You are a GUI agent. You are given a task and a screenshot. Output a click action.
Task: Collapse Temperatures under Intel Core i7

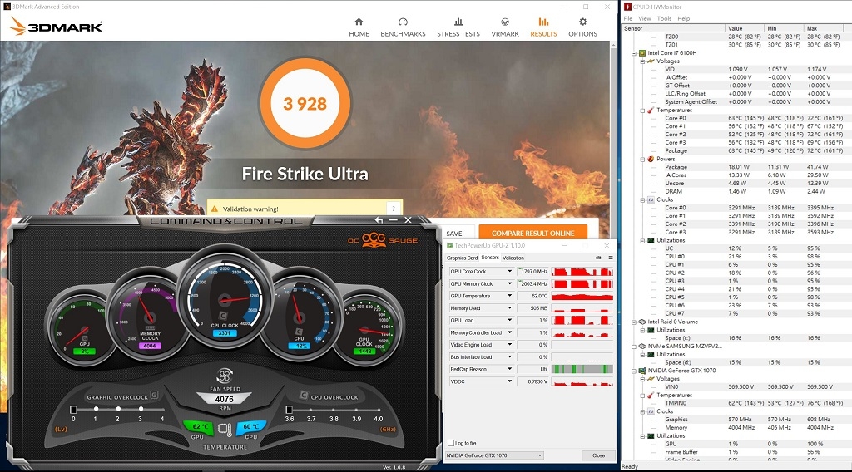click(x=642, y=111)
